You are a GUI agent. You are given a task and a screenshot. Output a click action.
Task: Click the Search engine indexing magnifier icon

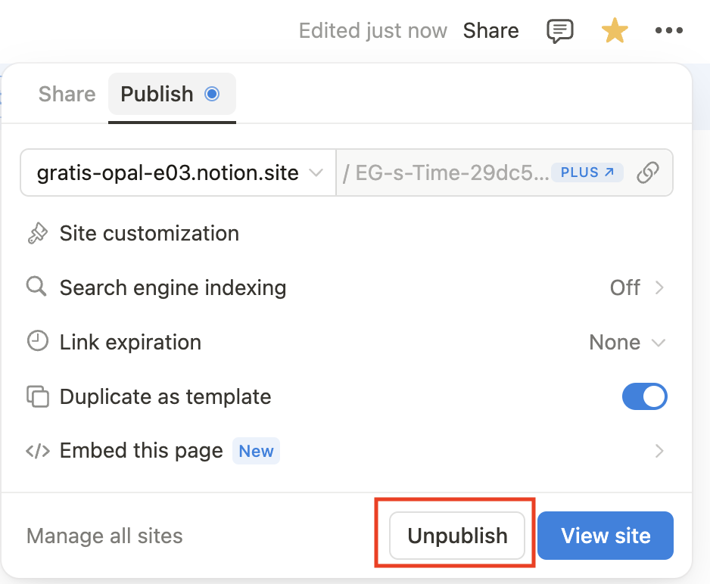click(x=37, y=287)
